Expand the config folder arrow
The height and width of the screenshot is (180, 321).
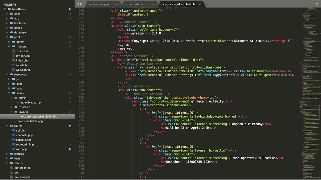point(7,28)
